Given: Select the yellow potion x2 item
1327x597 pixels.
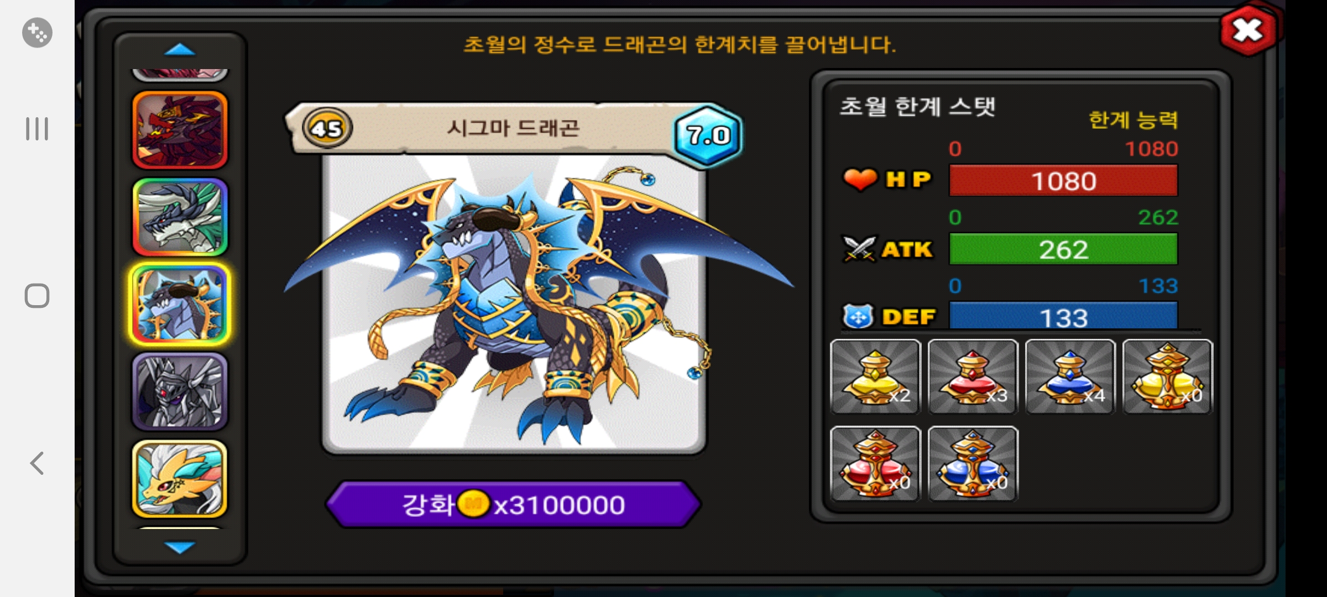Looking at the screenshot, I should tap(876, 376).
